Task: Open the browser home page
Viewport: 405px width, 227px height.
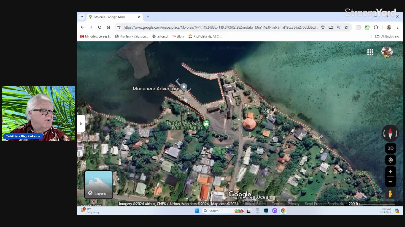Action: pos(108,27)
